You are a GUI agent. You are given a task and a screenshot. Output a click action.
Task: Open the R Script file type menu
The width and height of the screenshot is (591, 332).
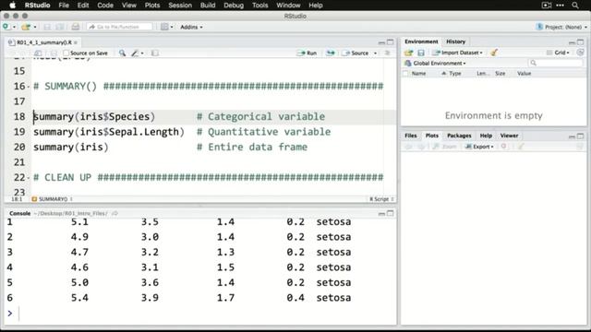click(x=381, y=199)
